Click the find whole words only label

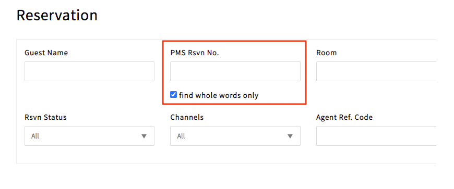click(x=219, y=95)
